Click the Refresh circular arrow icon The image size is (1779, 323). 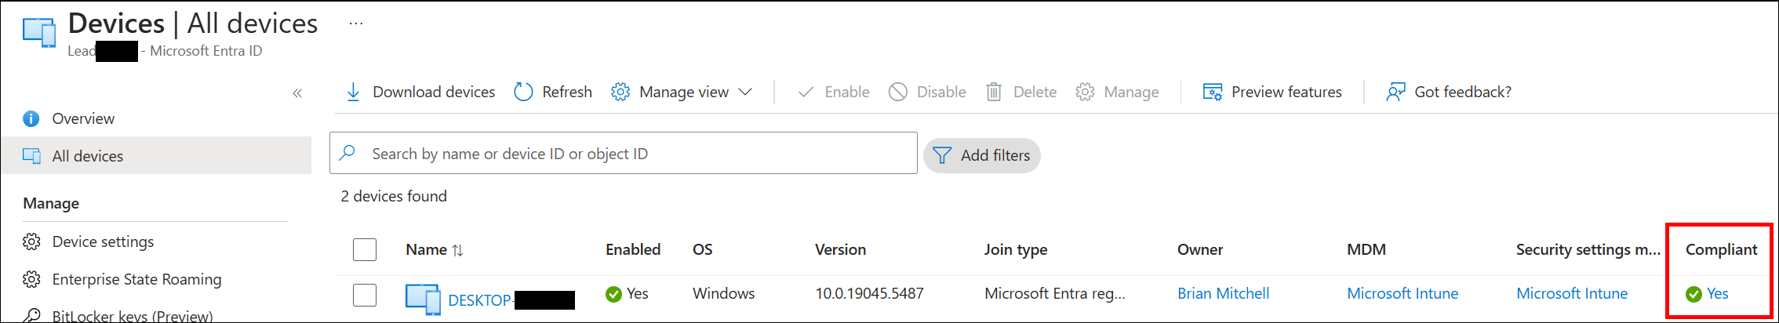point(523,93)
